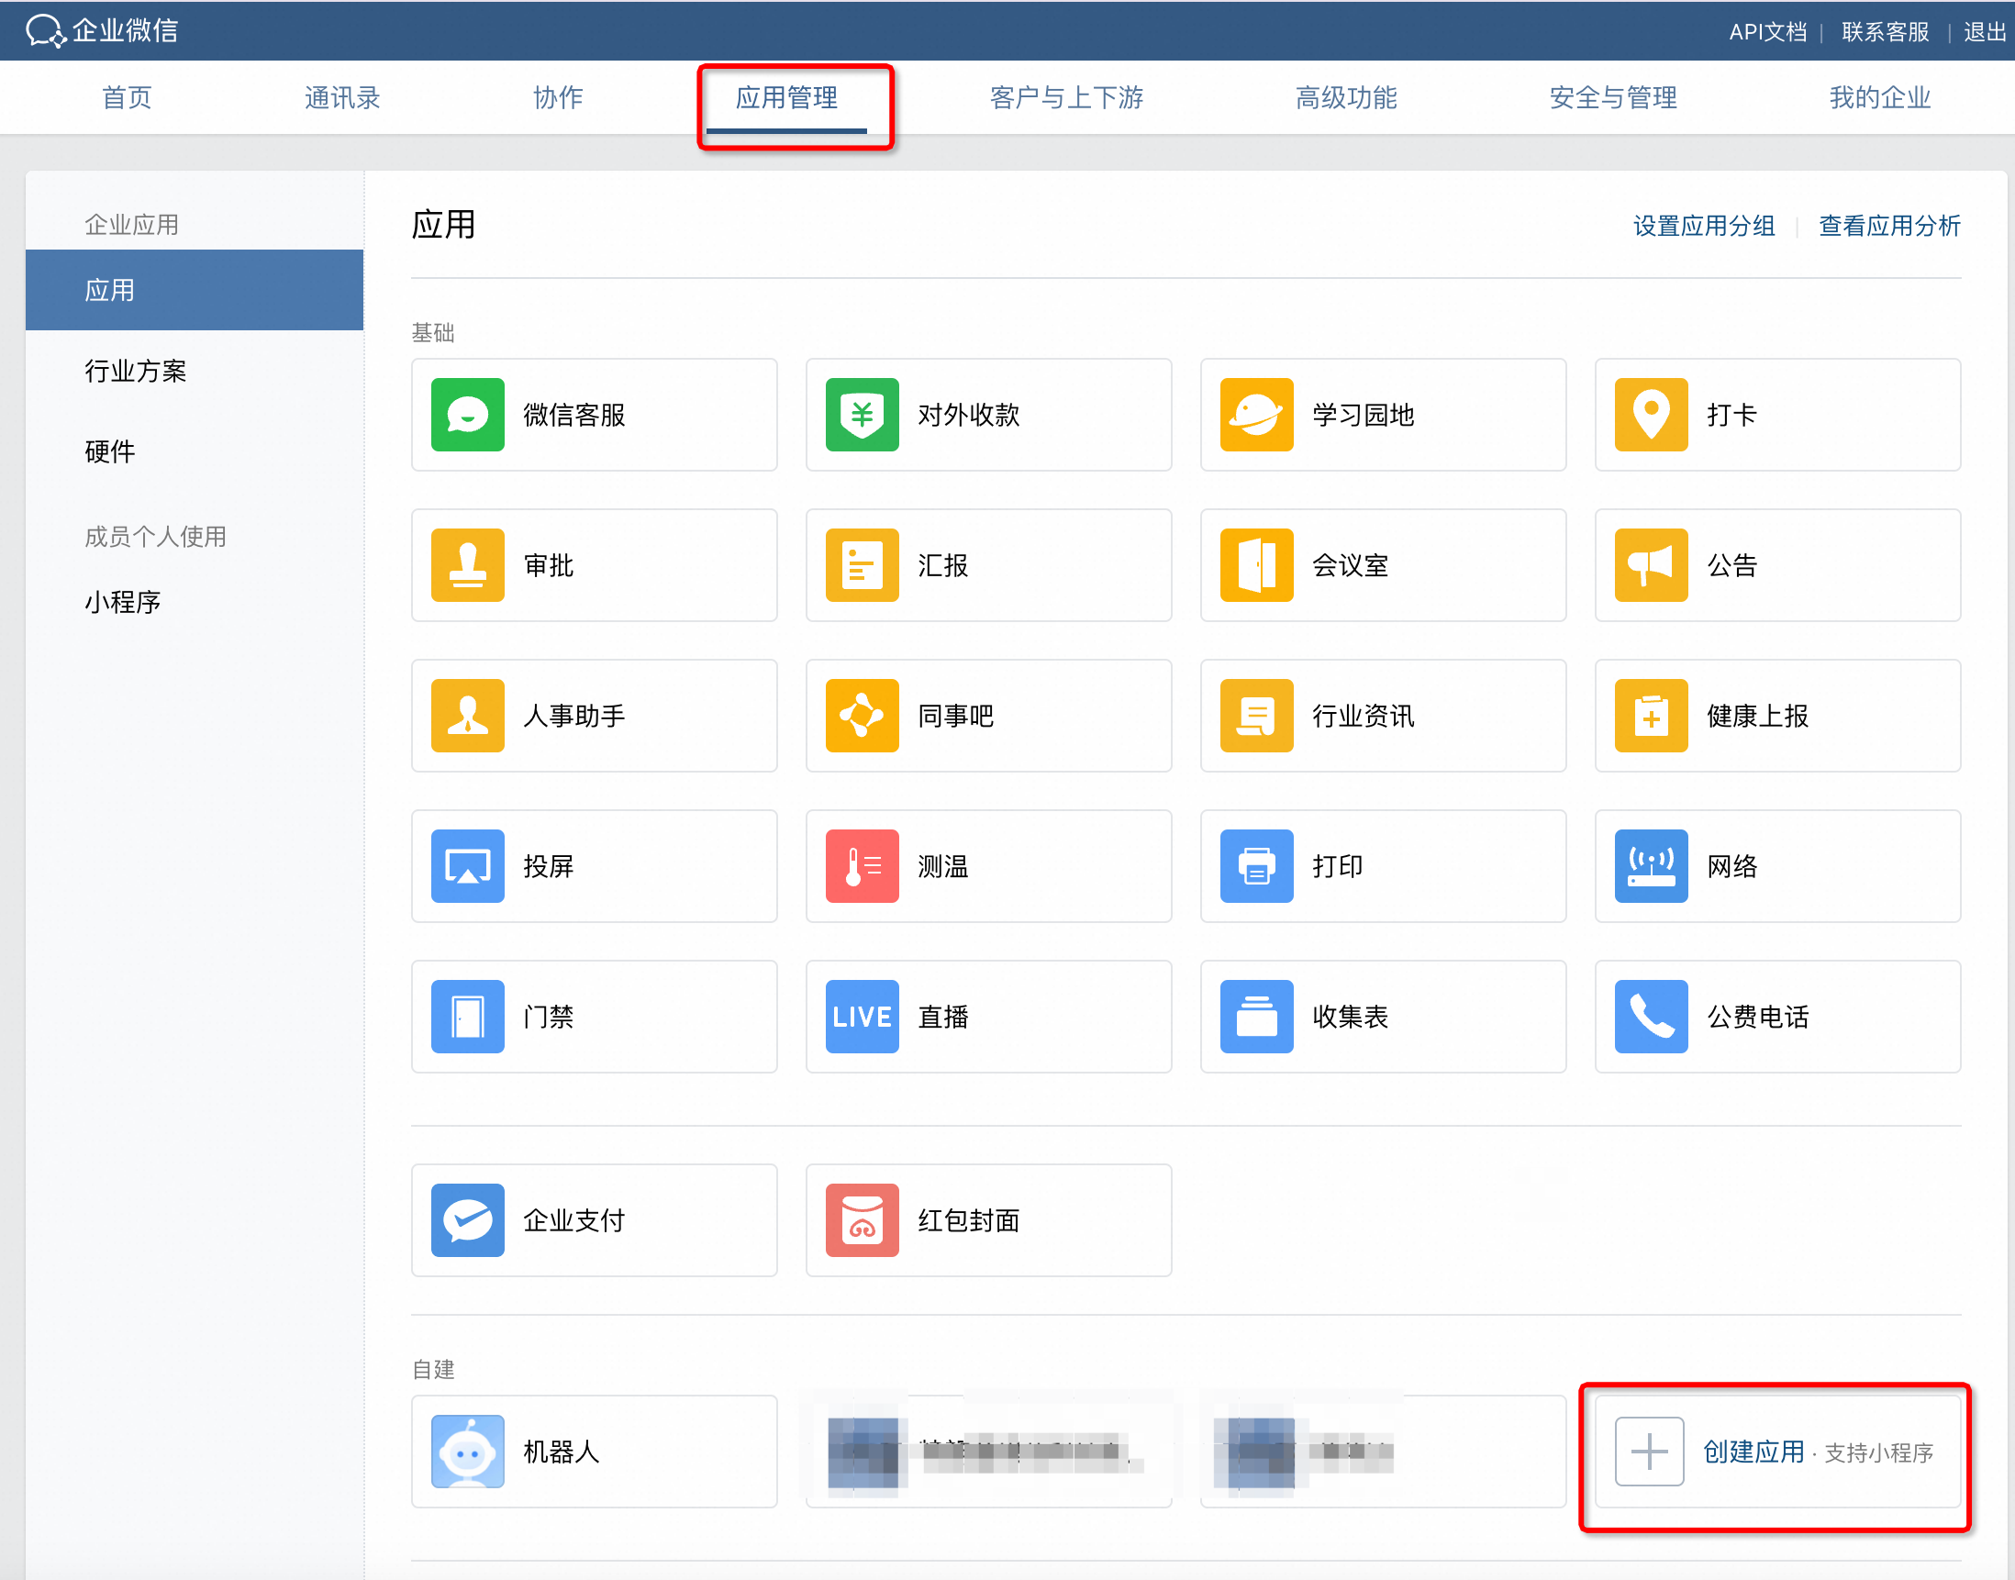Click the 对外收款 label
The width and height of the screenshot is (2015, 1580).
tap(968, 415)
